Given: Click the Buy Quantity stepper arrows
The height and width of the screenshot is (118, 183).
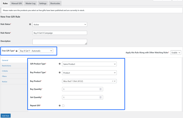Looking at the screenshot, I should coord(101,89).
